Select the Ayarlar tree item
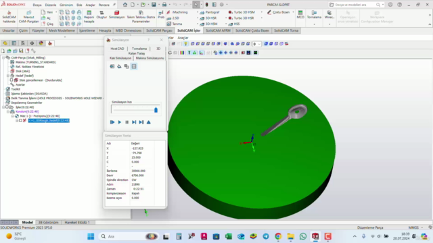The height and width of the screenshot is (243, 433). [20, 84]
